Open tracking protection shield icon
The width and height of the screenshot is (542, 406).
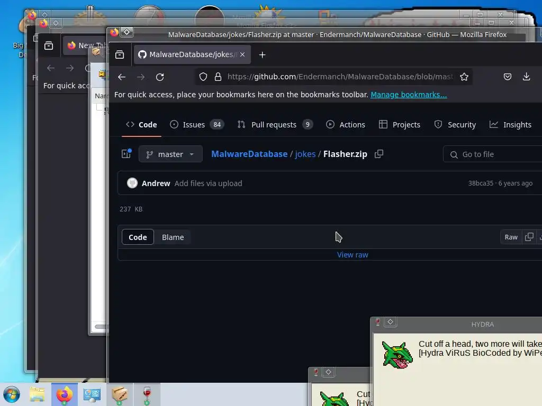[x=203, y=77]
